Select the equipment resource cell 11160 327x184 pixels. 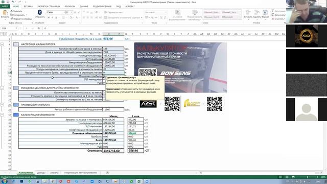pos(113,109)
